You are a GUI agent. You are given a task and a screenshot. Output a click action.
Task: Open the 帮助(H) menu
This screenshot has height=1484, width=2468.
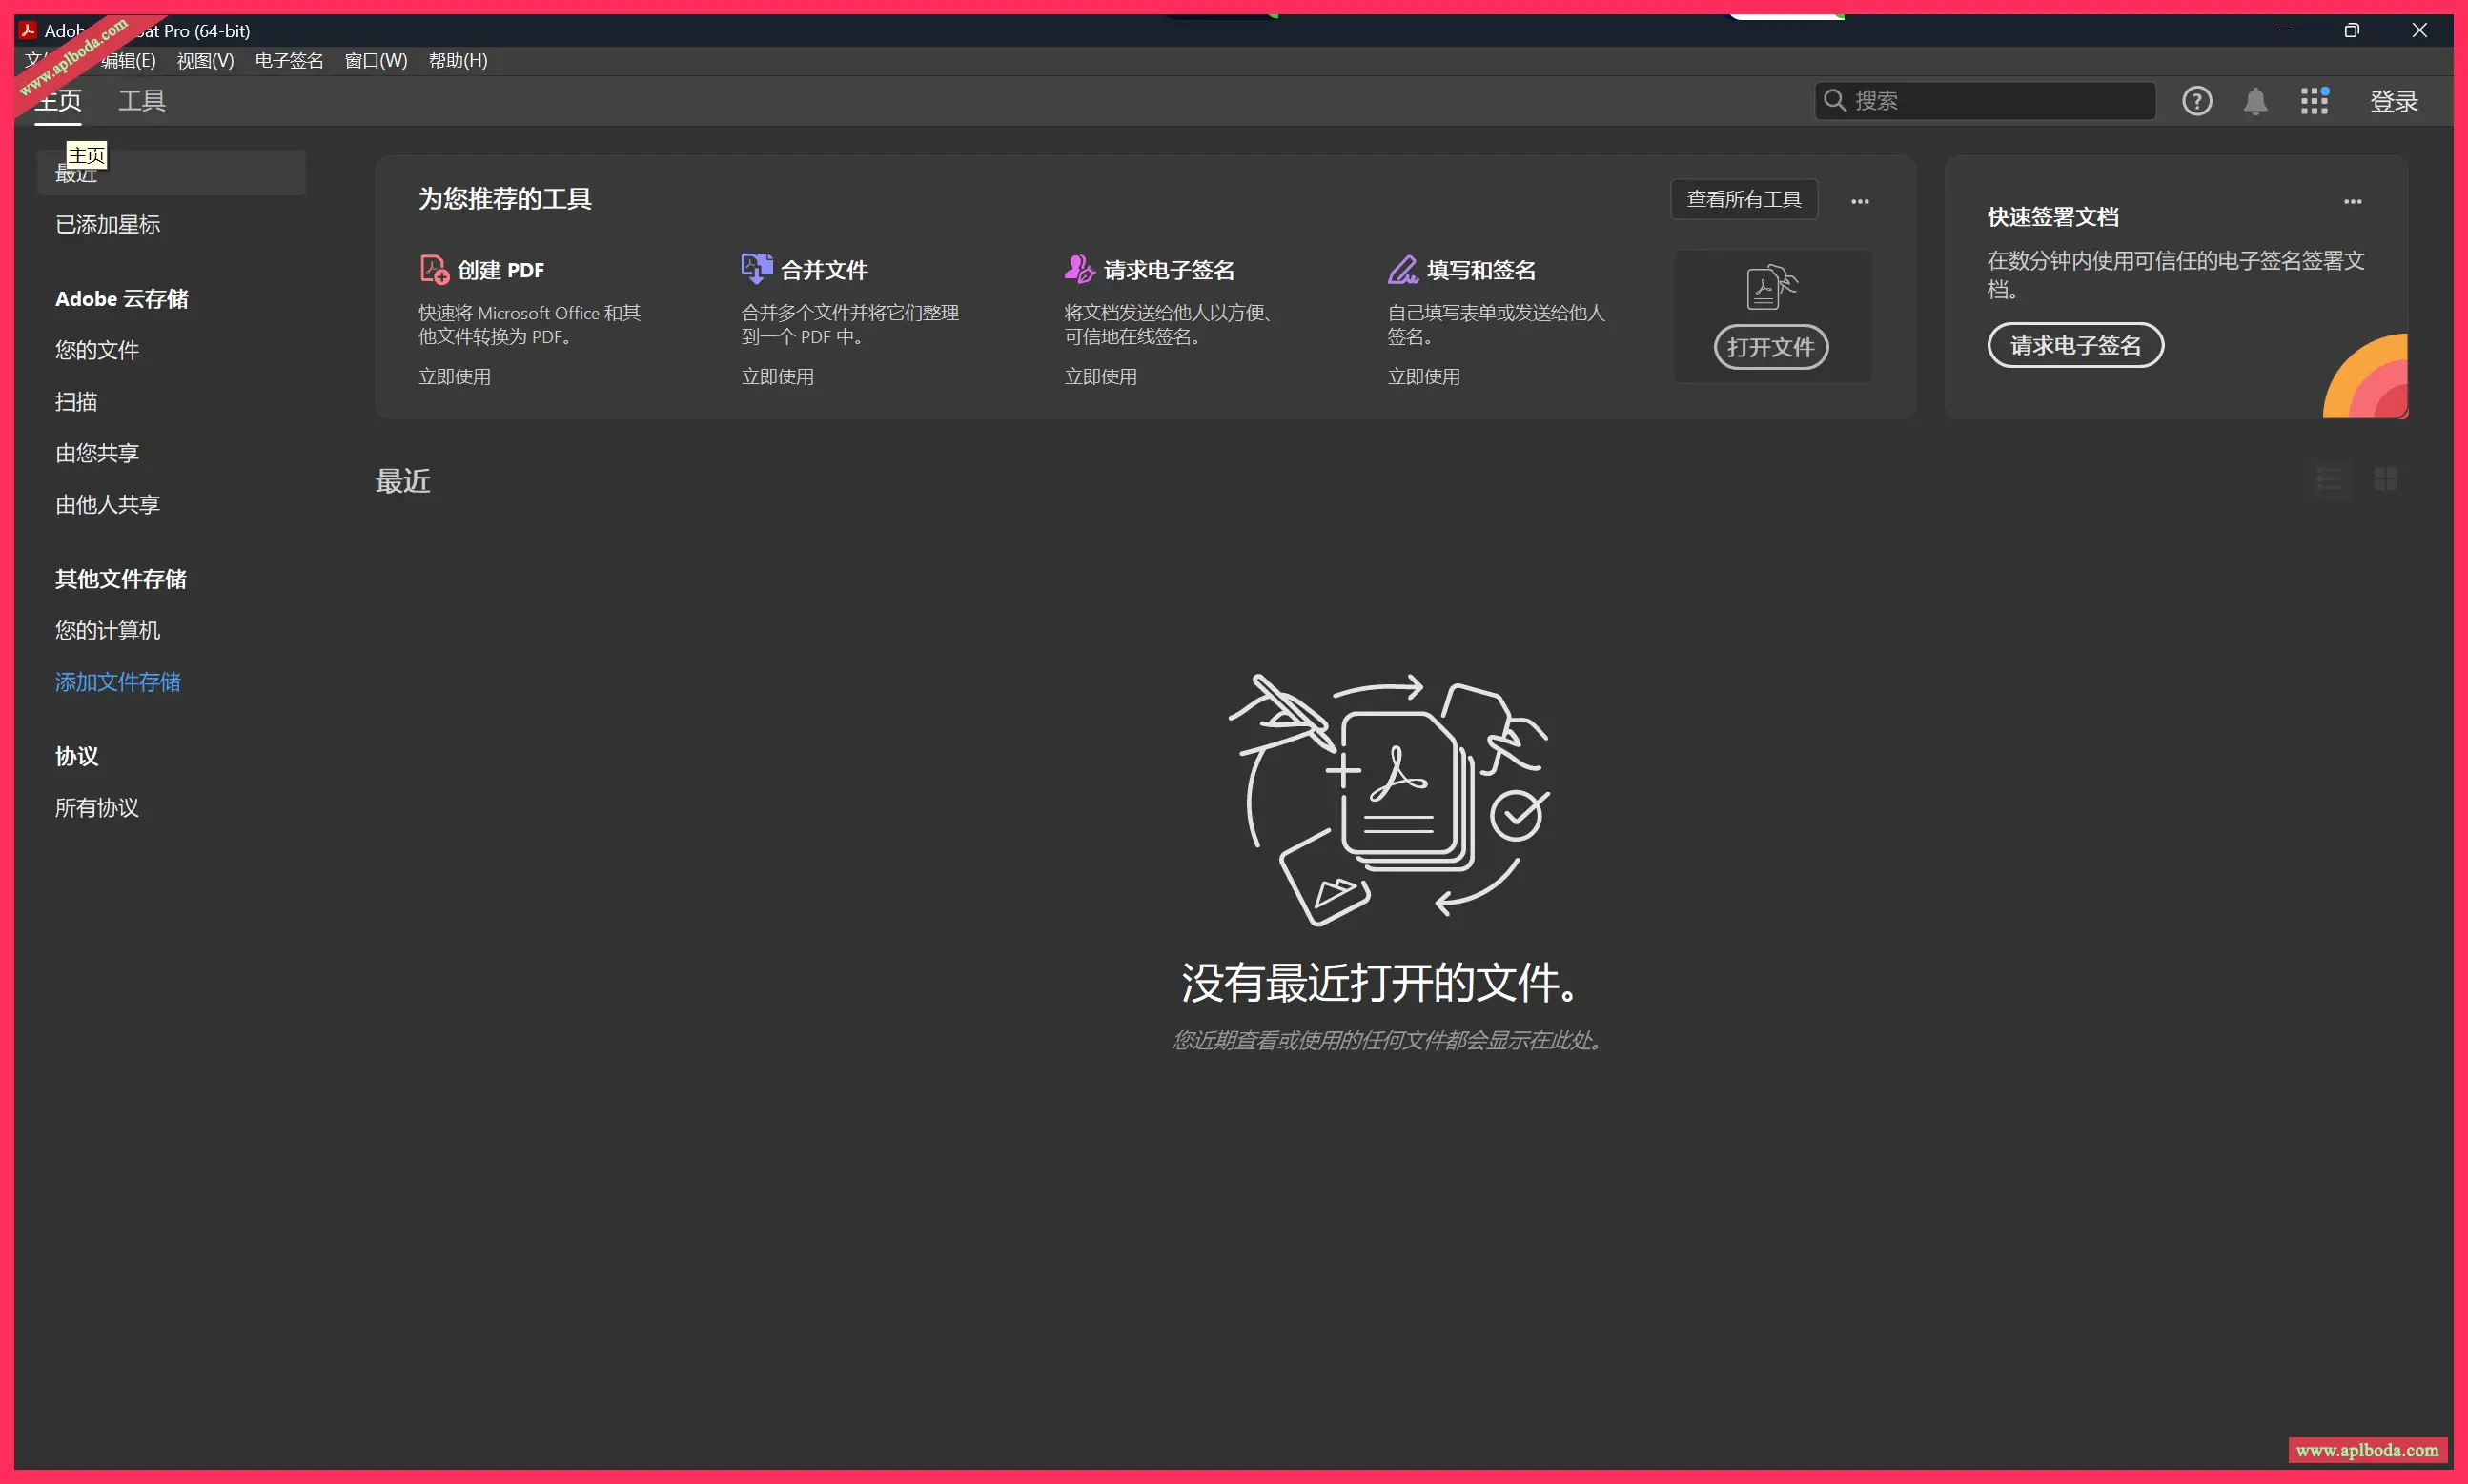(457, 61)
